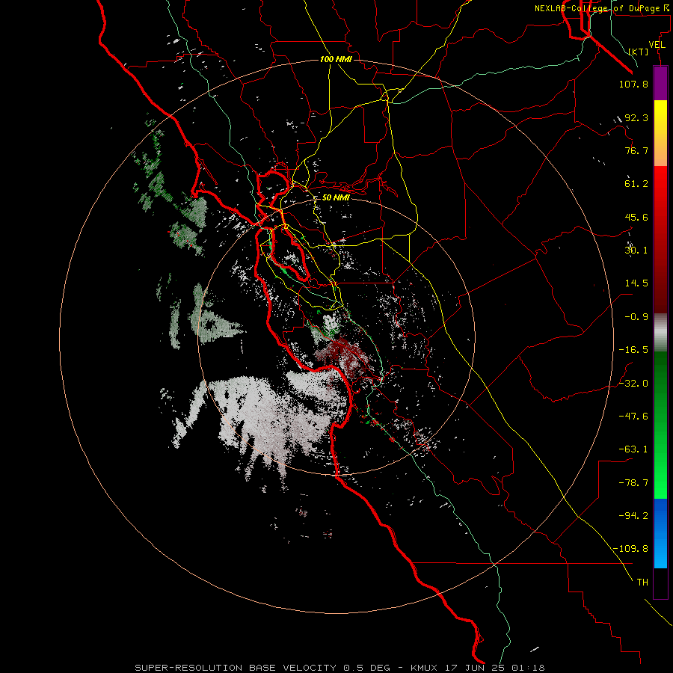Viewport: 673px width, 673px height.
Task: Select the 92.3 velocity scale label
Action: [636, 117]
